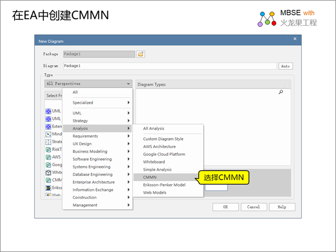Select the Mind mapping list icon
Image resolution: width=336 pixels, height=252 pixels.
48,134
